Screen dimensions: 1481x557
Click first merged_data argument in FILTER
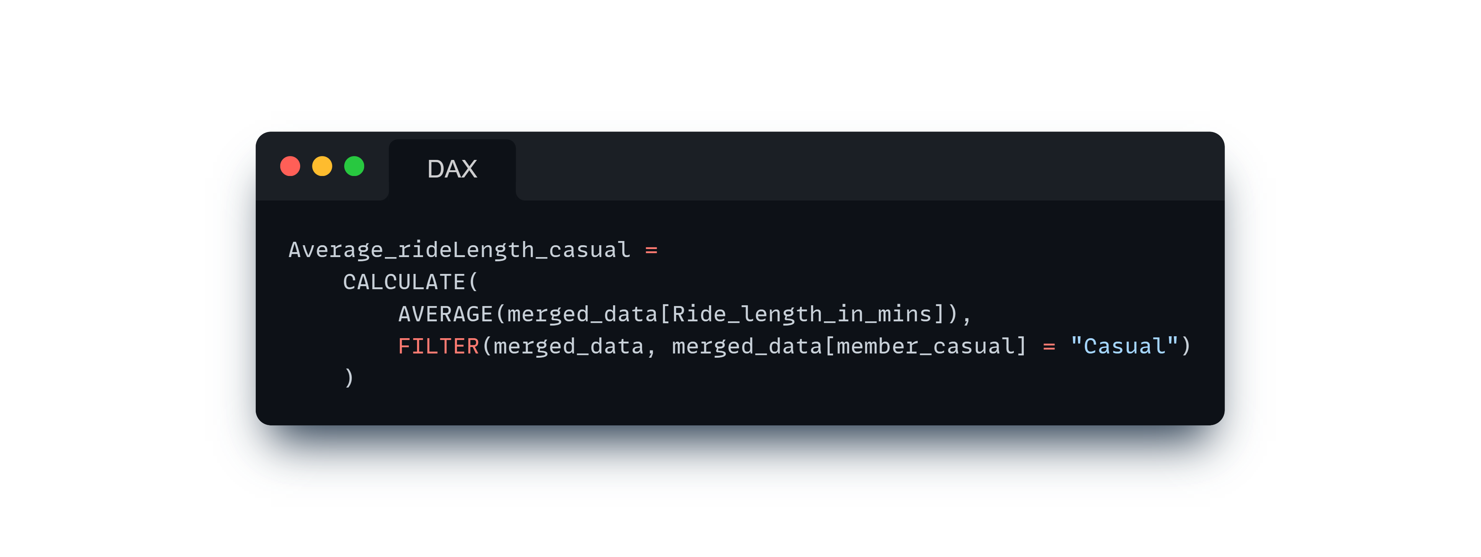[x=569, y=347]
